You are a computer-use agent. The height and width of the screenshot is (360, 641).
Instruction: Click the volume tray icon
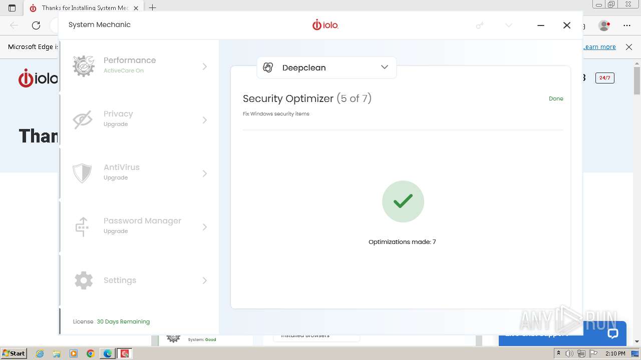click(569, 353)
